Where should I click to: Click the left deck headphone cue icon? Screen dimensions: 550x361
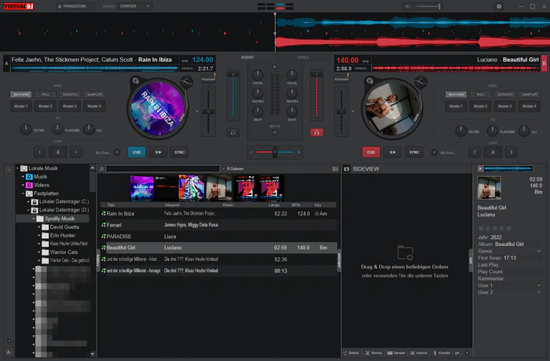(x=233, y=132)
